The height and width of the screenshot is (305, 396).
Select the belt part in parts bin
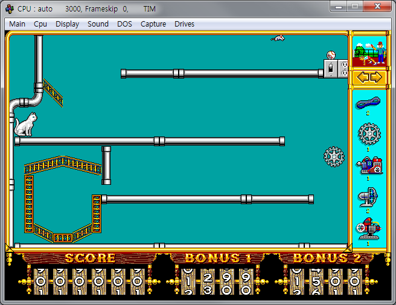[x=368, y=103]
